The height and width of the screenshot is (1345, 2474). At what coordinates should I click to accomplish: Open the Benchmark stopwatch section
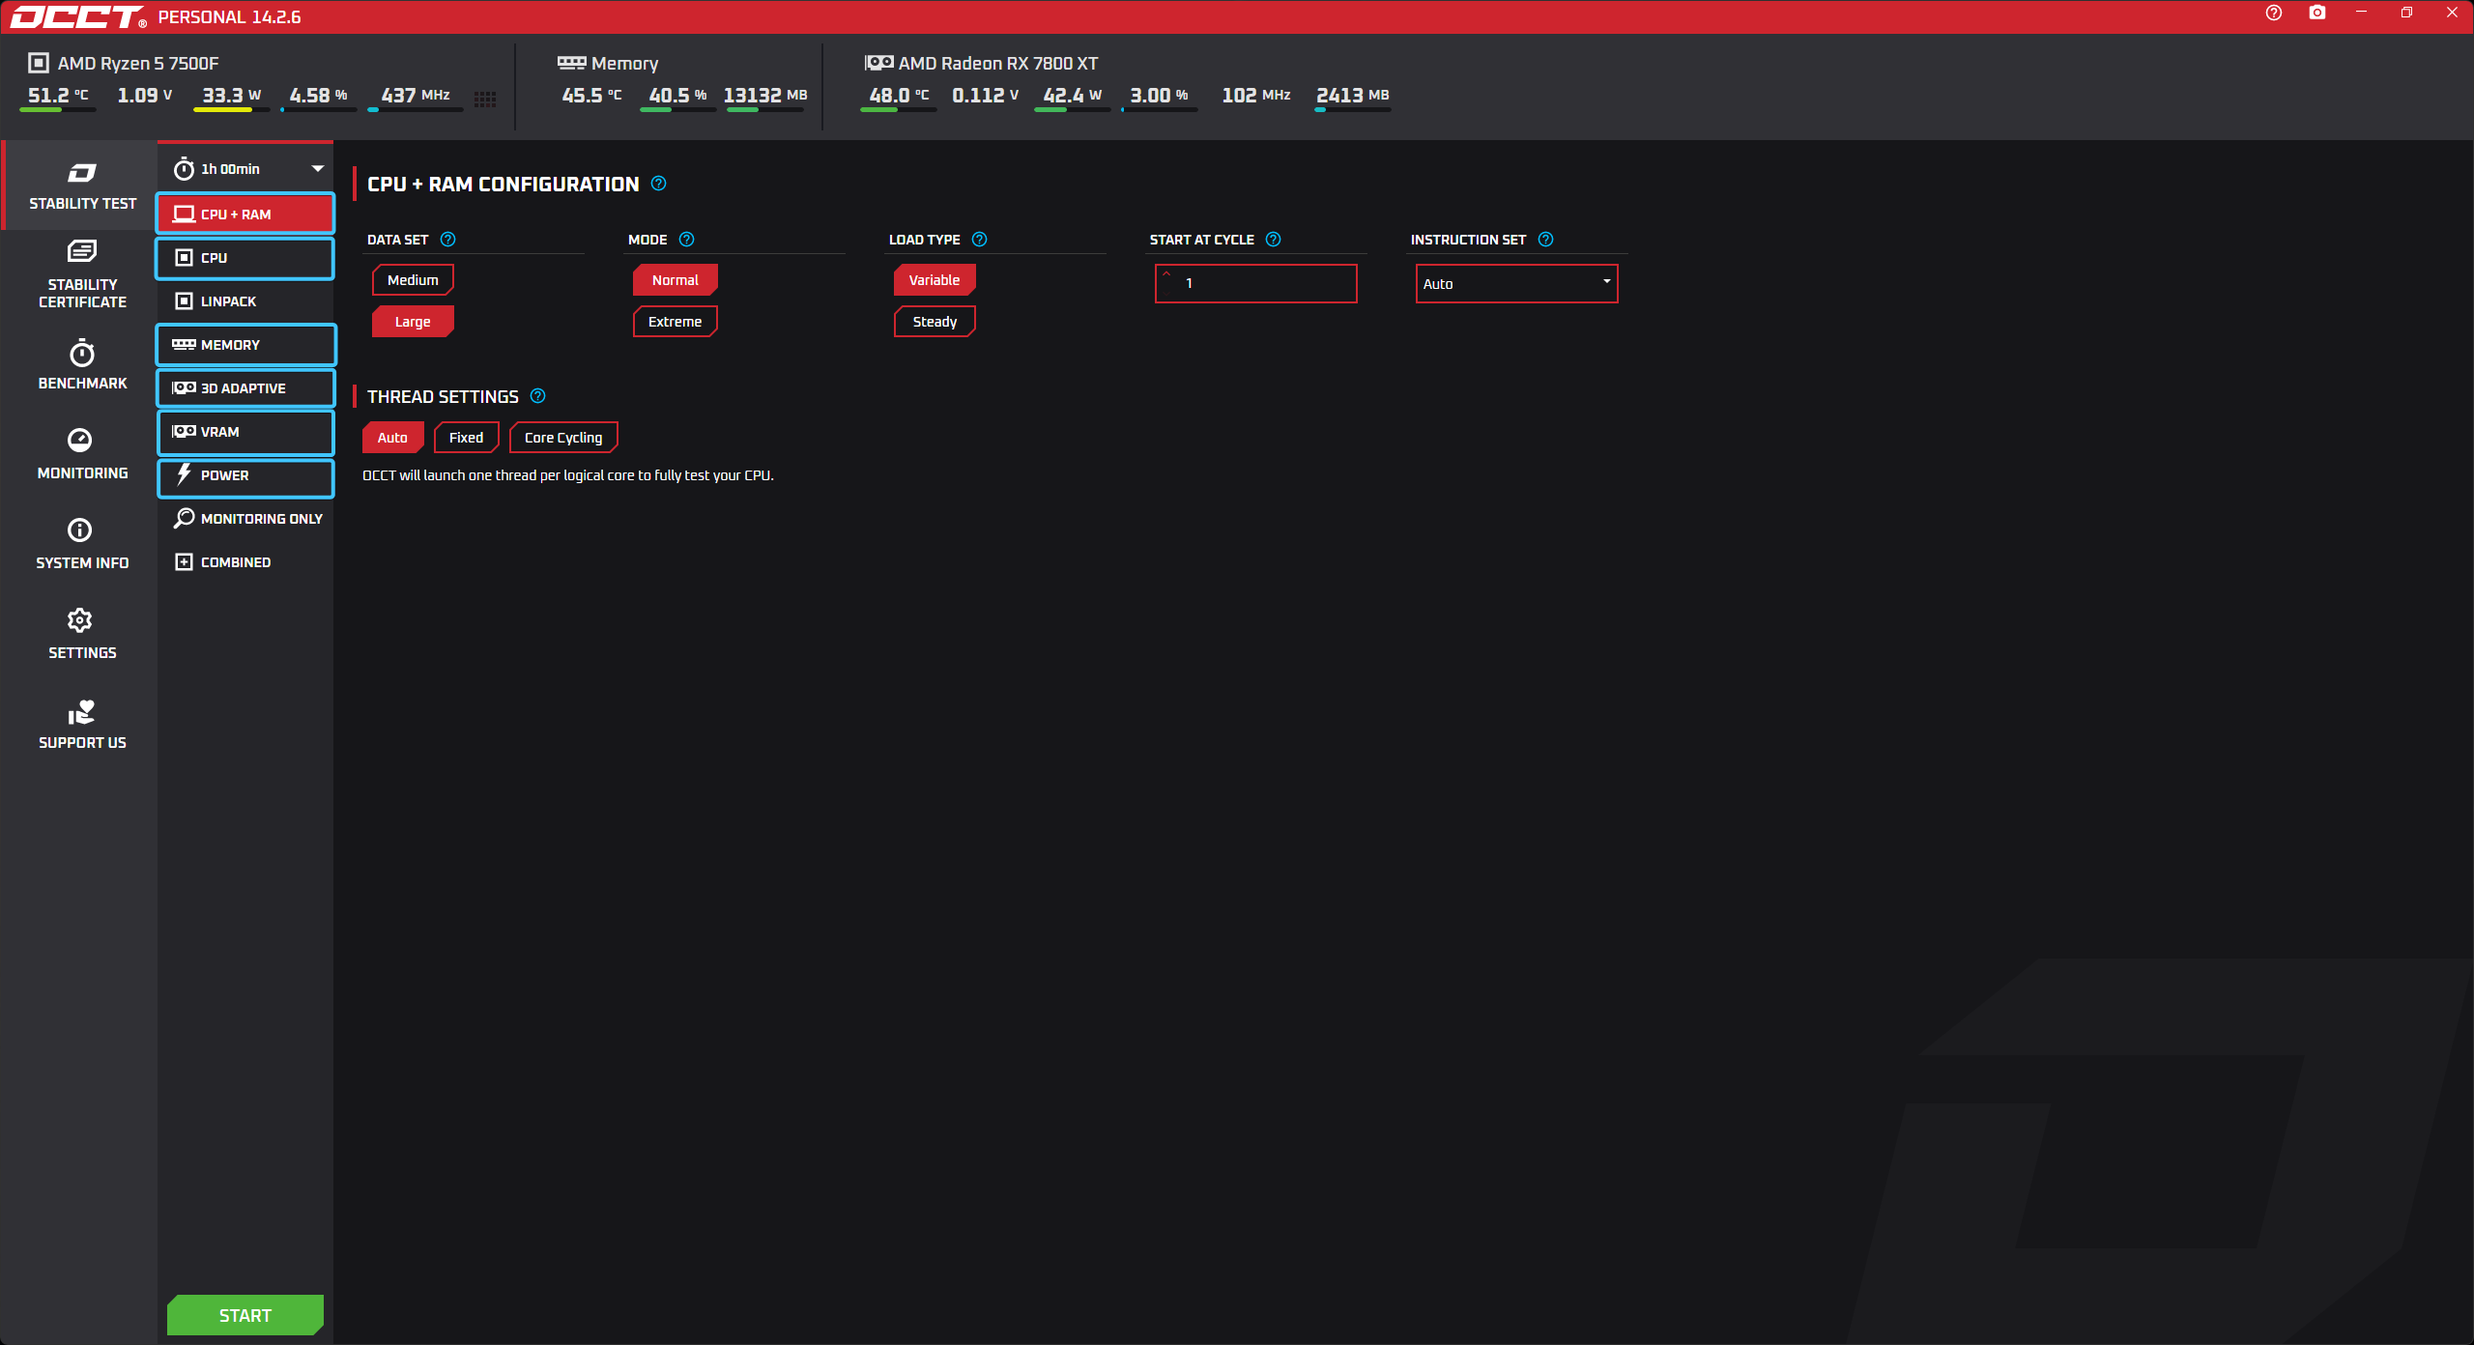[x=82, y=364]
